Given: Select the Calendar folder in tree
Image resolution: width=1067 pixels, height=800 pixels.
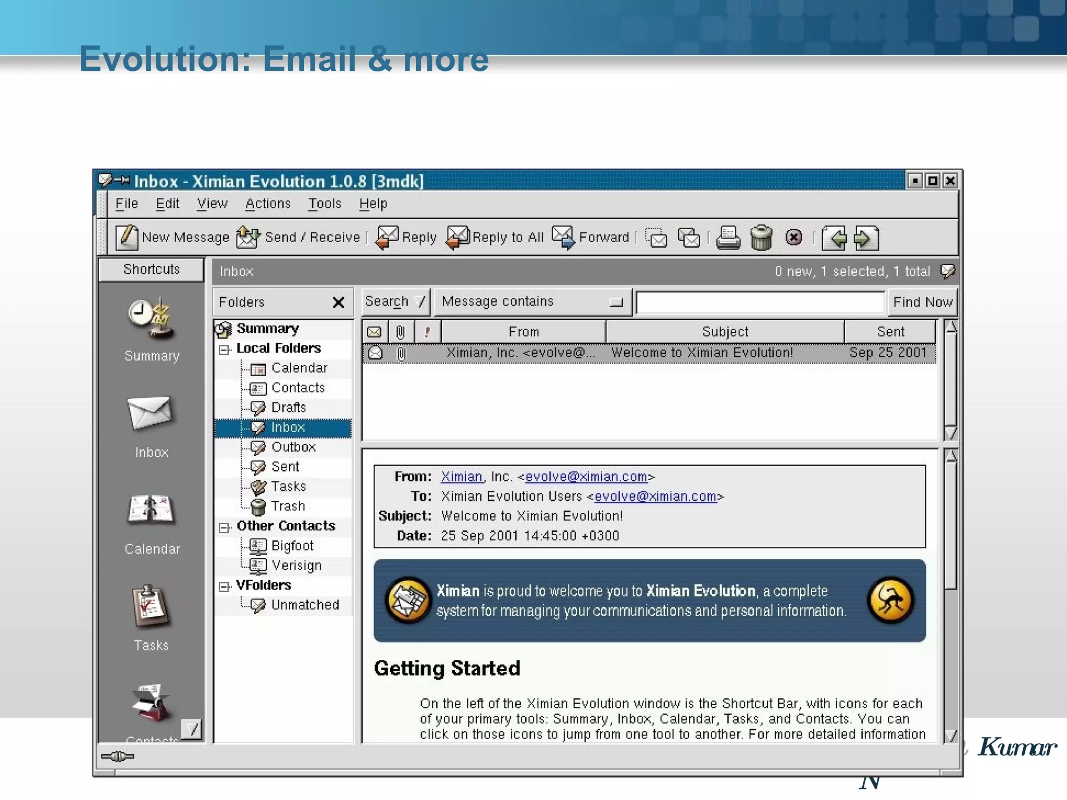Looking at the screenshot, I should 299,368.
